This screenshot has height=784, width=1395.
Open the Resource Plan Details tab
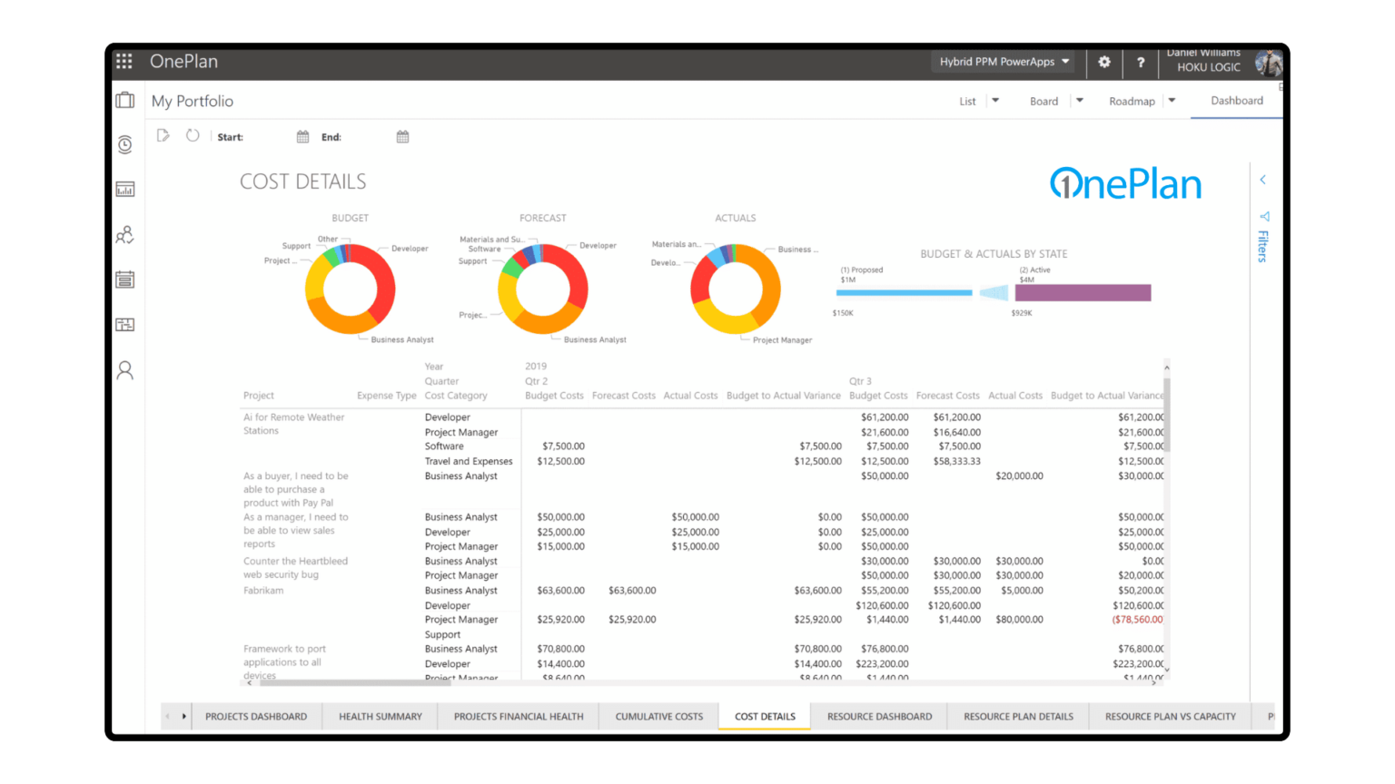(x=1018, y=717)
